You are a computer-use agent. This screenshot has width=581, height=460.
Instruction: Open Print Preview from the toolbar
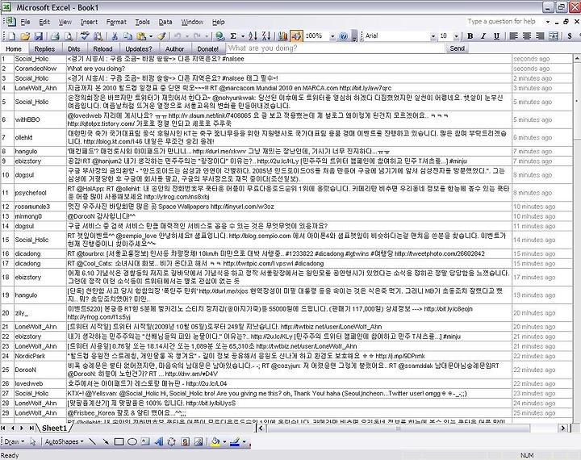coord(69,36)
